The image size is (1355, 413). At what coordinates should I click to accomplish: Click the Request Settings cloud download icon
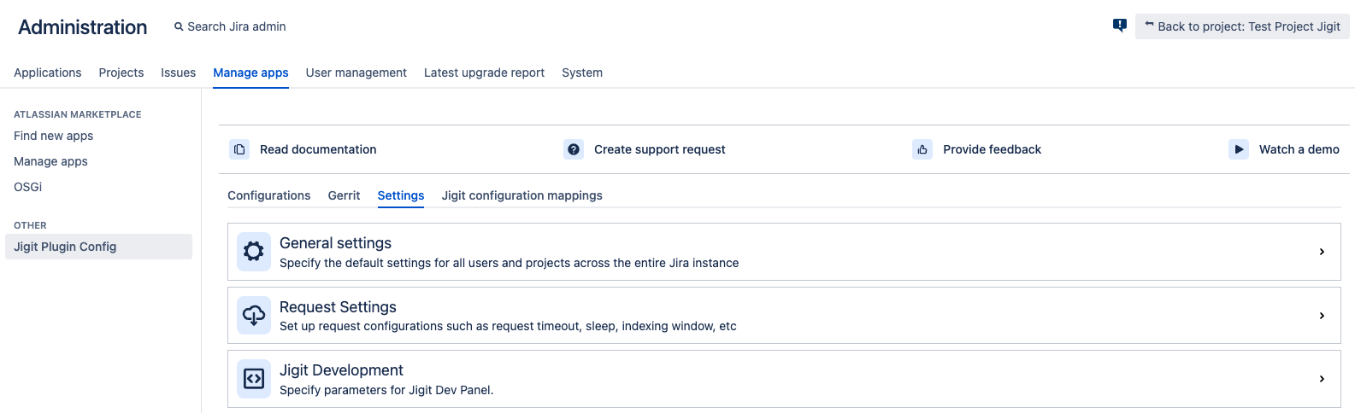(254, 316)
